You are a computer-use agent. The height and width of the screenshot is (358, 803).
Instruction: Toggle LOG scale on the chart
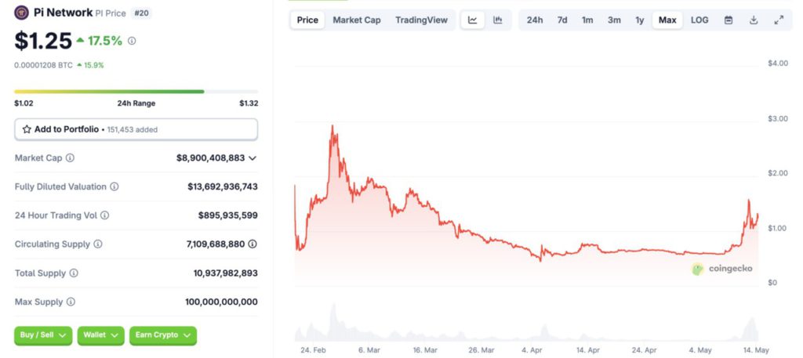coord(699,20)
